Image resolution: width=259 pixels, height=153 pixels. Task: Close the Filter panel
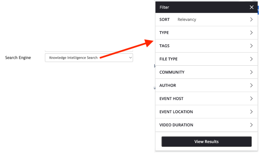251,7
